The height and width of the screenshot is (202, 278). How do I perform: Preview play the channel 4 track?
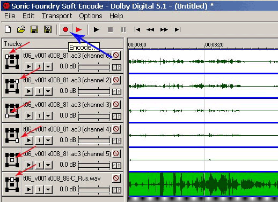pos(29,141)
